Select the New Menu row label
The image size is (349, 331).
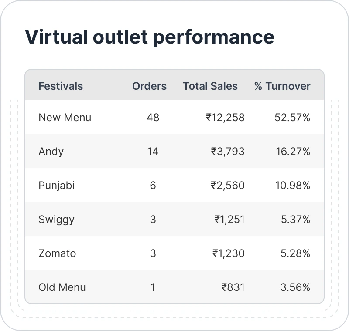tap(65, 117)
